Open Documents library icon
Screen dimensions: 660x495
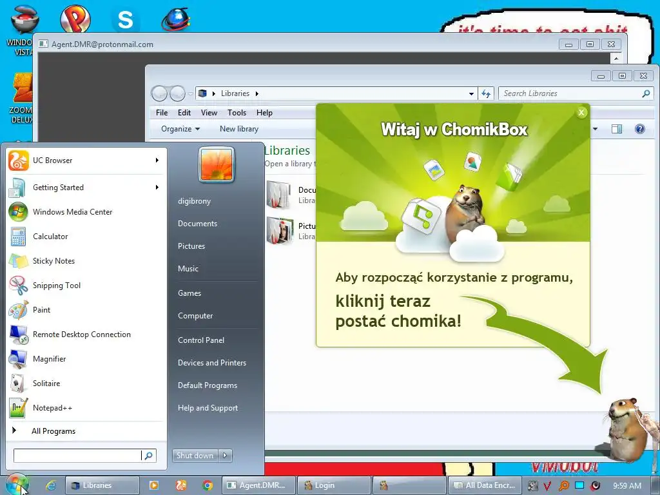pos(279,195)
